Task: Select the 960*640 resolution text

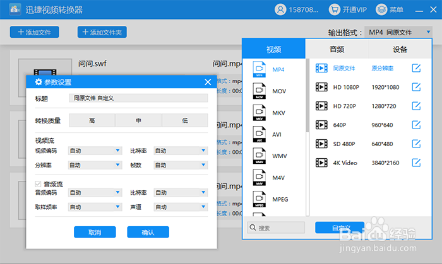Action: pyautogui.click(x=382, y=125)
